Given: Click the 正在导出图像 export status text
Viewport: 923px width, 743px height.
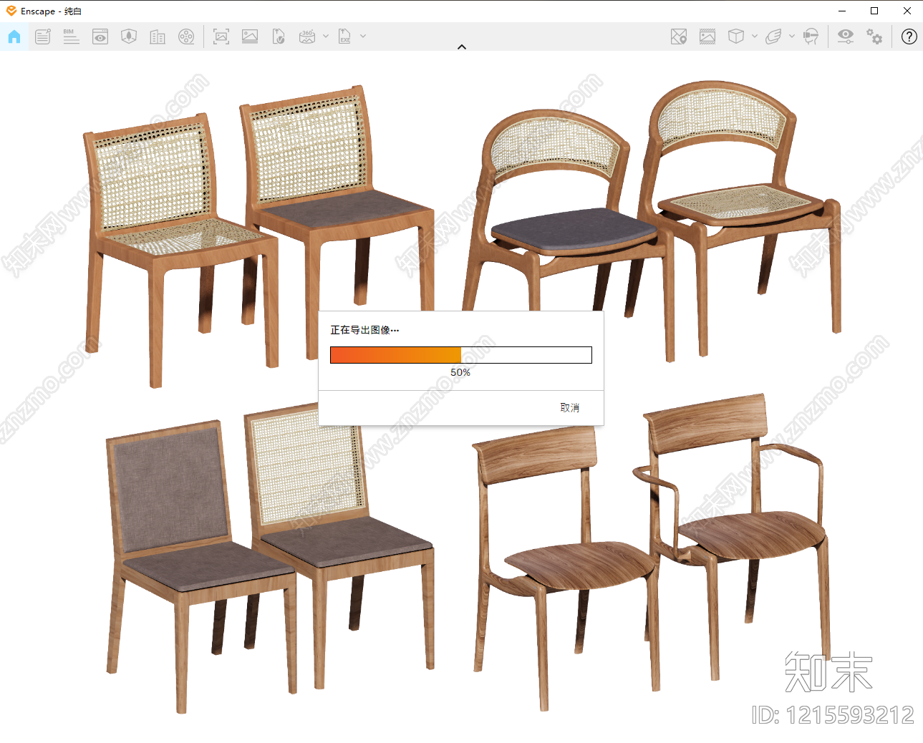Looking at the screenshot, I should (364, 330).
